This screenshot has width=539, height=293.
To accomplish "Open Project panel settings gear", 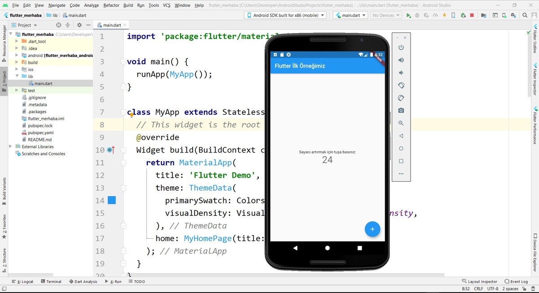I will pos(80,25).
